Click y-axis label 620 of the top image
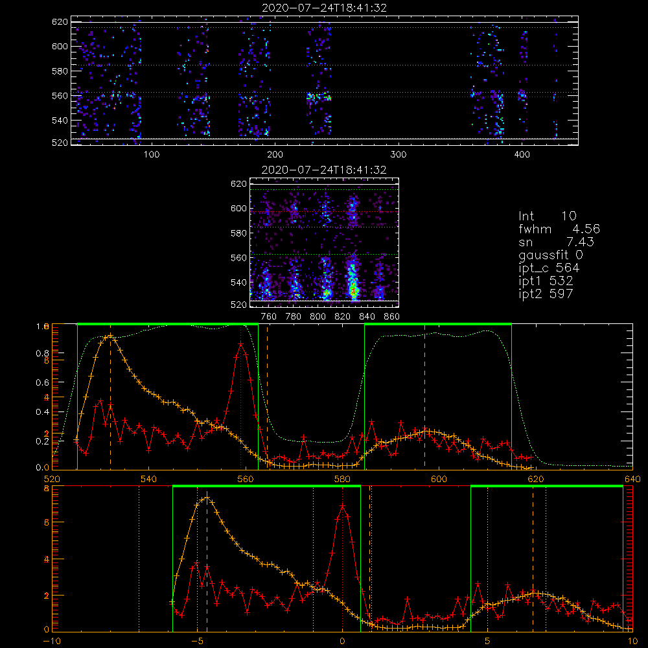Image resolution: width=648 pixels, height=648 pixels. tap(60, 22)
